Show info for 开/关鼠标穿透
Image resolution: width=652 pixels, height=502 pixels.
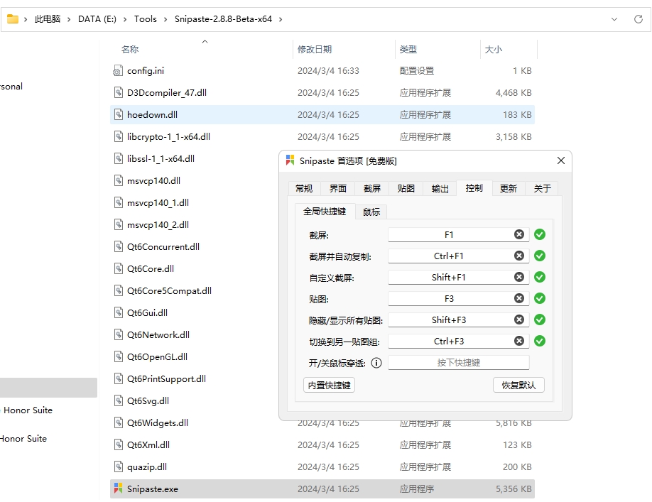pyautogui.click(x=376, y=363)
